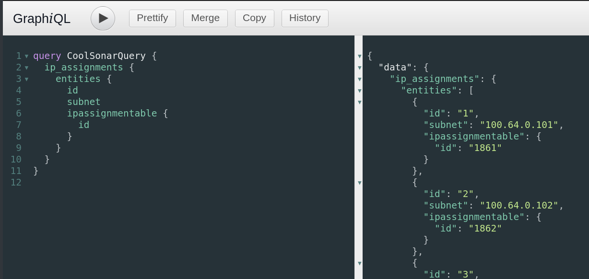Click the Prettify button
The image size is (589, 279).
(x=152, y=18)
